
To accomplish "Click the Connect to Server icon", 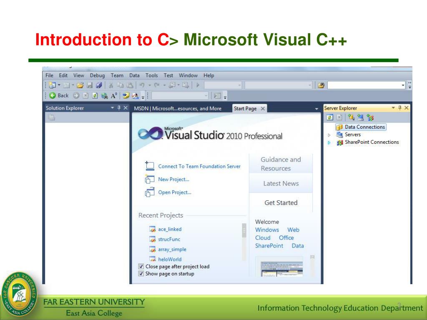I will 361,117.
